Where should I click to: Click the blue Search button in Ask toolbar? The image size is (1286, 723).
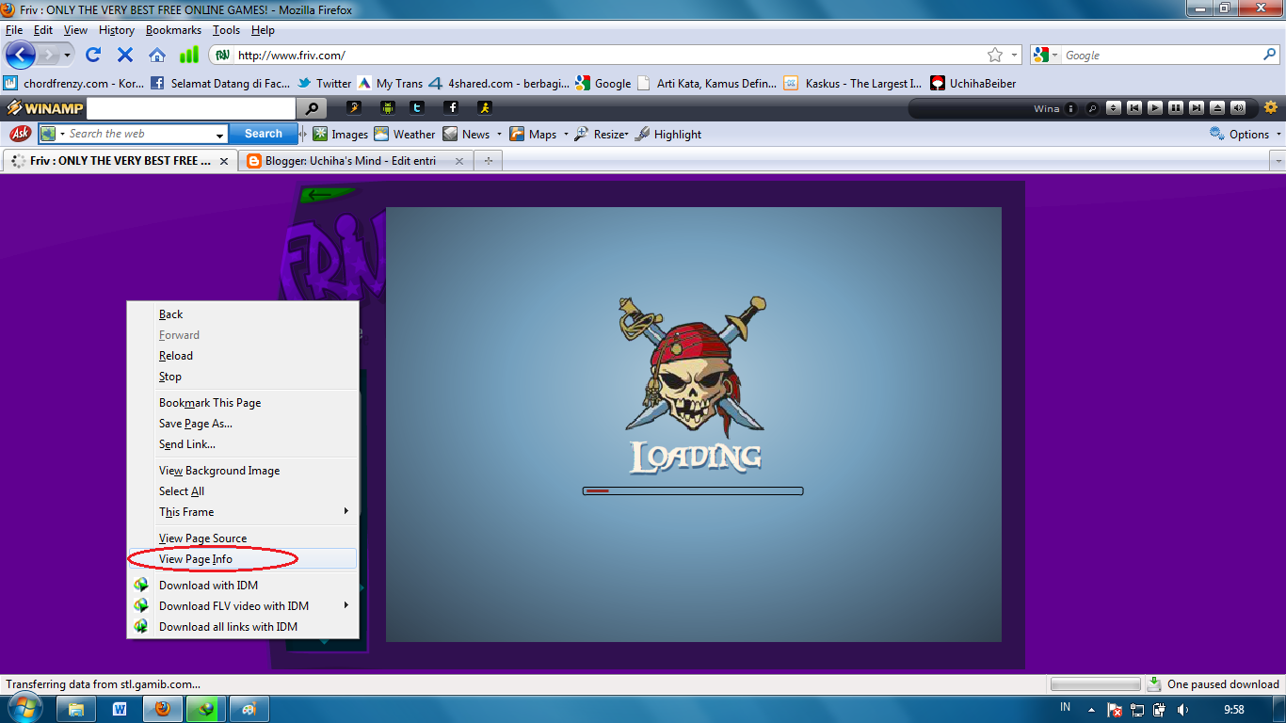click(x=264, y=134)
